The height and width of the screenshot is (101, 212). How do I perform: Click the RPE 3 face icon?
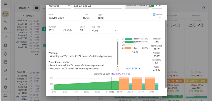coord(202,91)
